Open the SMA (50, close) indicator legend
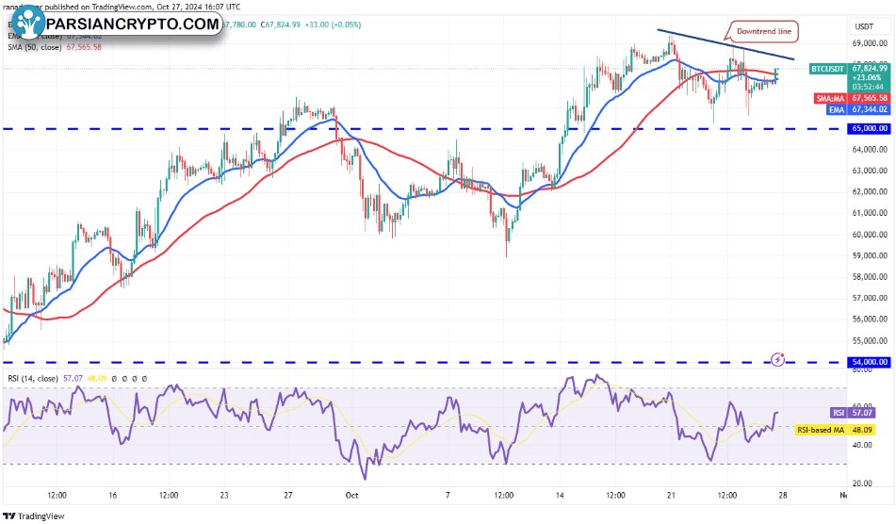The height and width of the screenshot is (524, 896). click(x=34, y=47)
